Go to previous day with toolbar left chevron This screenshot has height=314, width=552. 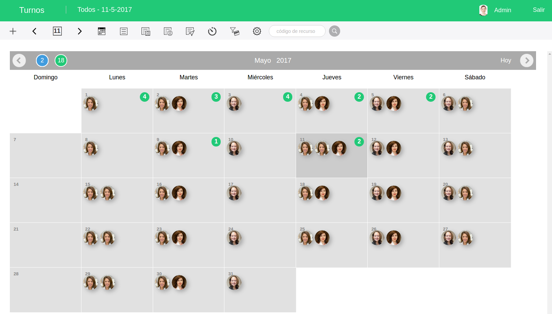[34, 31]
